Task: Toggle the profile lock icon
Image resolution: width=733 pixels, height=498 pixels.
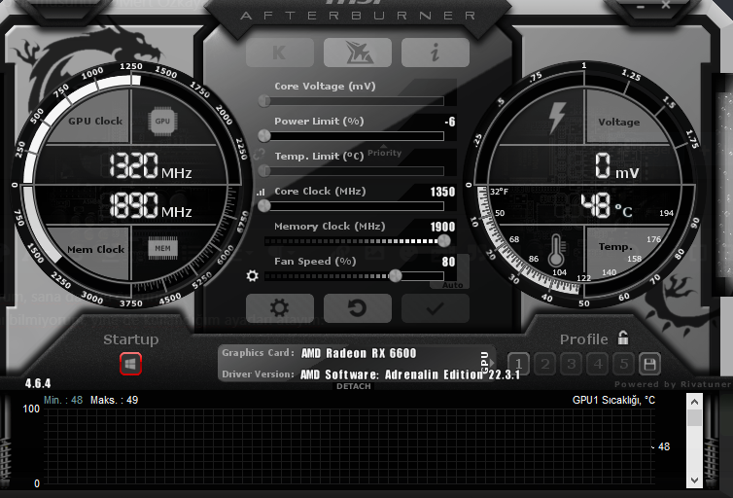Action: [x=623, y=338]
